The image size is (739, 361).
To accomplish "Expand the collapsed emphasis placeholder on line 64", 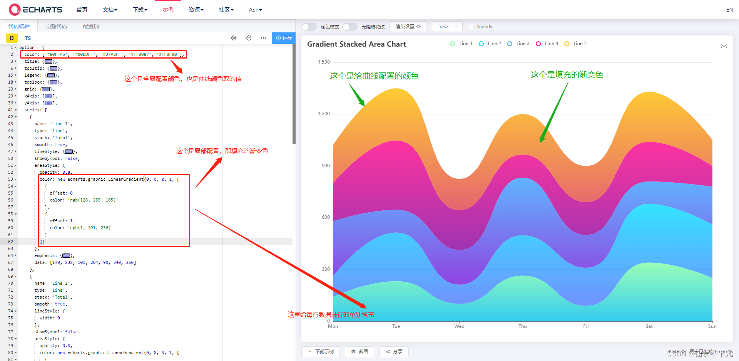I will pos(66,255).
